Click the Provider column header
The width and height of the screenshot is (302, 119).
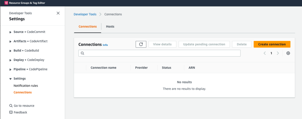click(141, 68)
